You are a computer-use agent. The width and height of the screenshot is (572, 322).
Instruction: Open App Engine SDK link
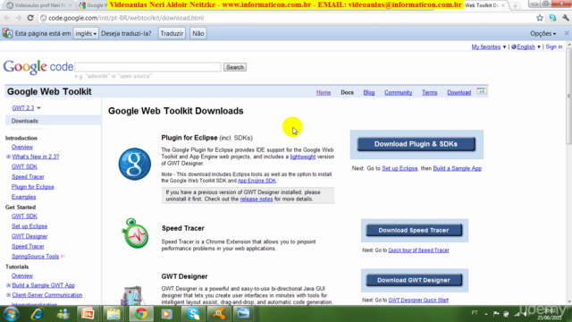[x=257, y=181]
